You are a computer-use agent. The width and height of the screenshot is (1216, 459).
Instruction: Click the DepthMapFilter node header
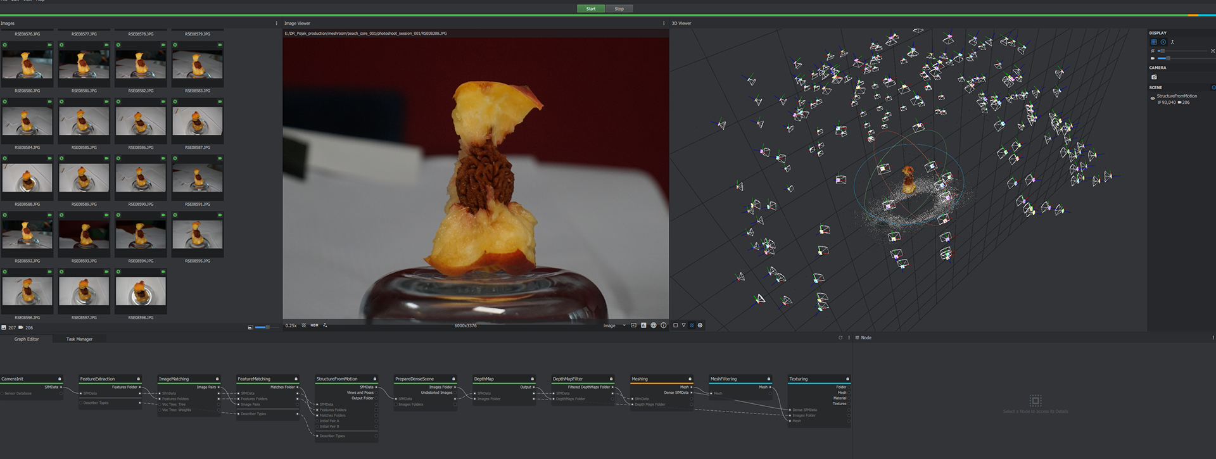point(583,379)
